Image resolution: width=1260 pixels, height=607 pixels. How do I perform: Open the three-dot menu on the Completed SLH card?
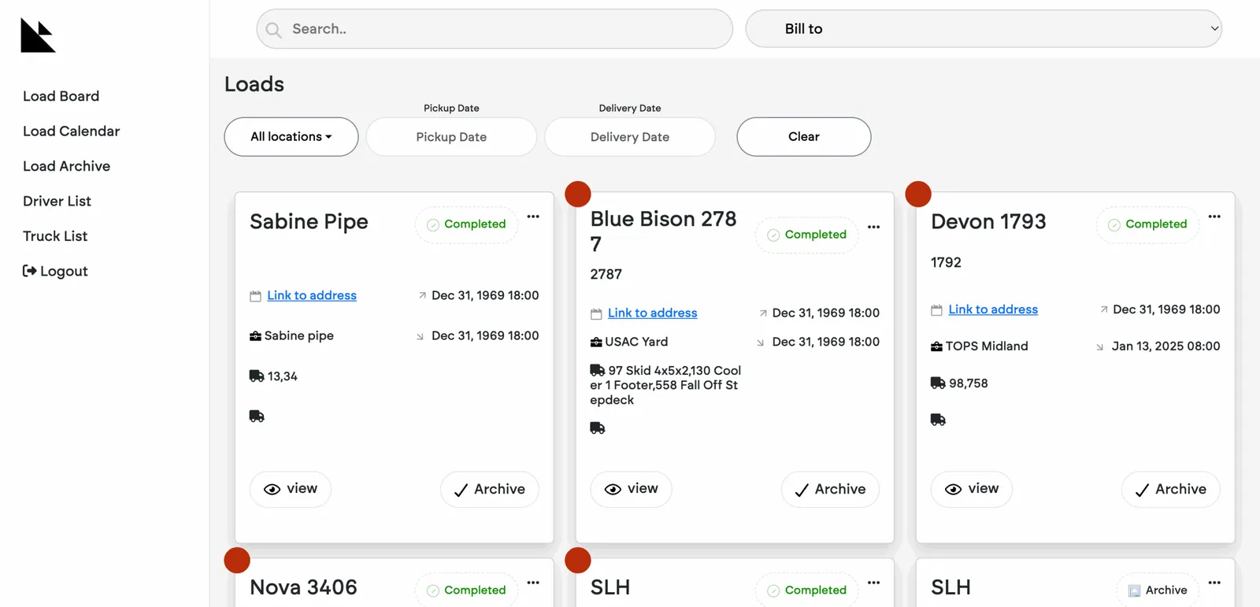point(873,583)
